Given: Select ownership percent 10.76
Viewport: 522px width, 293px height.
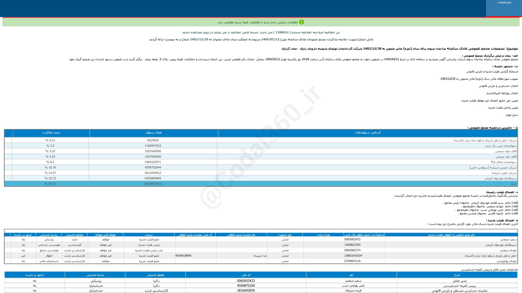Looking at the screenshot, I should coord(50,168).
